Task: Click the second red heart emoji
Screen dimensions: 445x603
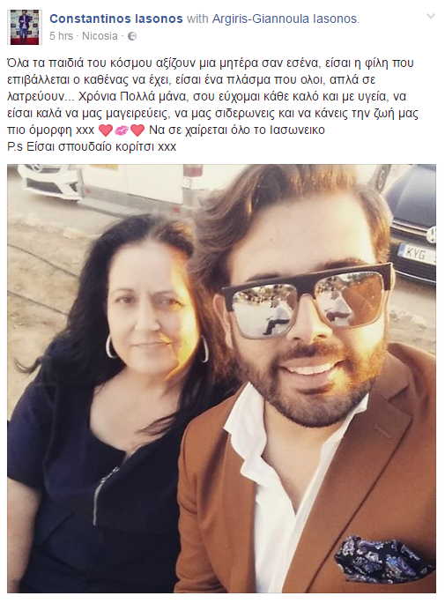Action: coord(137,130)
